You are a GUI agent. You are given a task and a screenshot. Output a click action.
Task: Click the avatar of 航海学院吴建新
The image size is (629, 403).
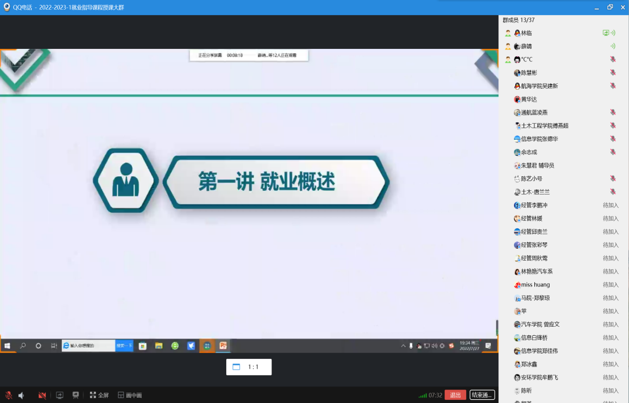517,86
